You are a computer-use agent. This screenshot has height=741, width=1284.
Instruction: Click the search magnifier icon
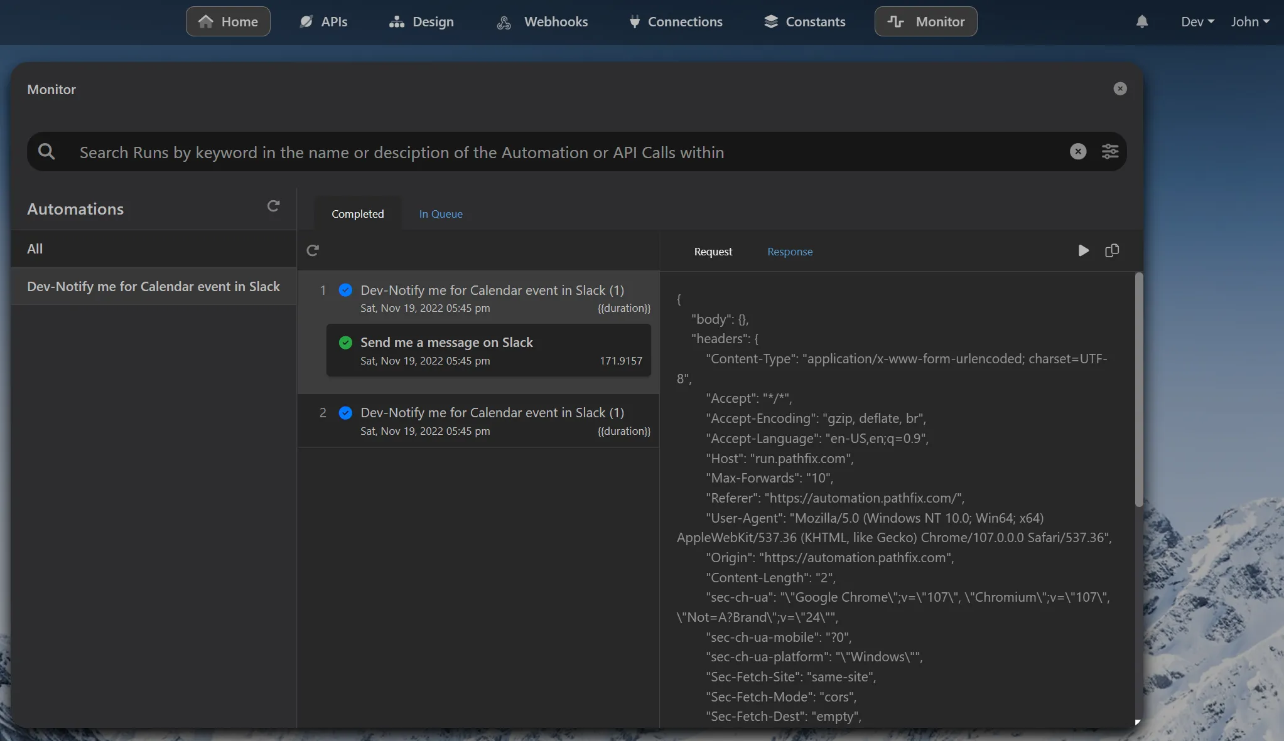[46, 151]
